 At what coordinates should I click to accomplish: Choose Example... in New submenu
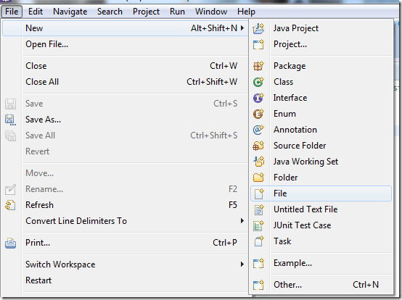[321, 263]
